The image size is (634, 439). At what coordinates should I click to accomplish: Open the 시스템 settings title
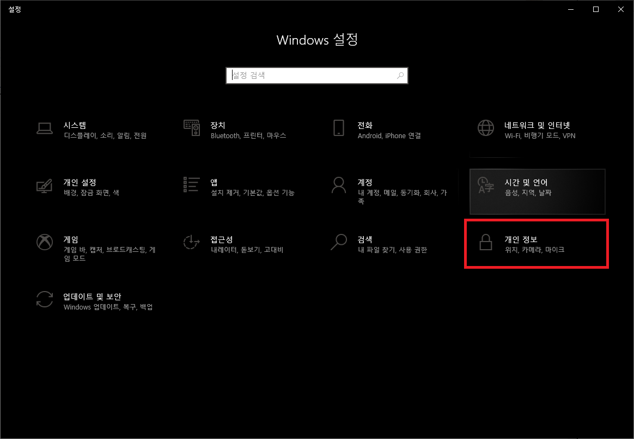coord(75,125)
